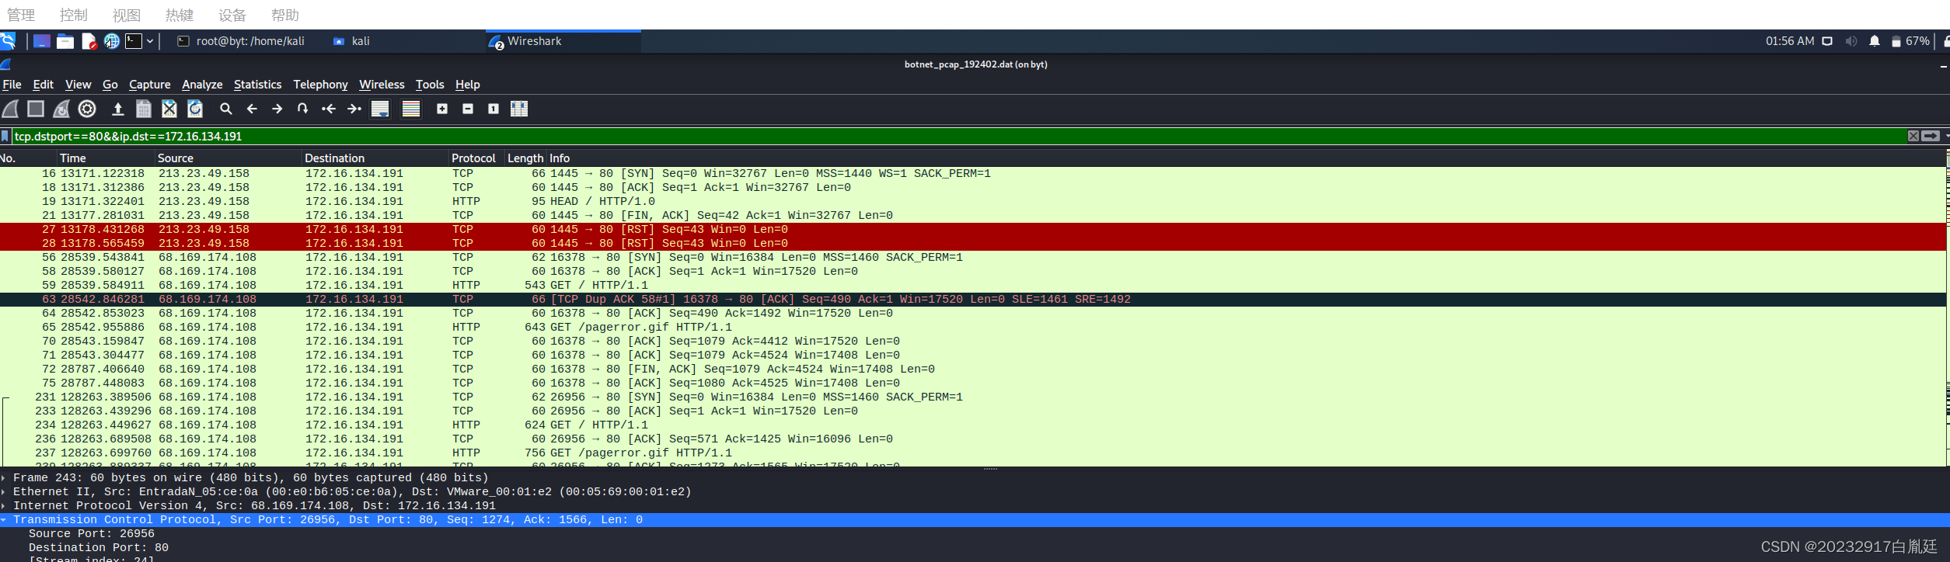Open the Wireless menu

382,85
